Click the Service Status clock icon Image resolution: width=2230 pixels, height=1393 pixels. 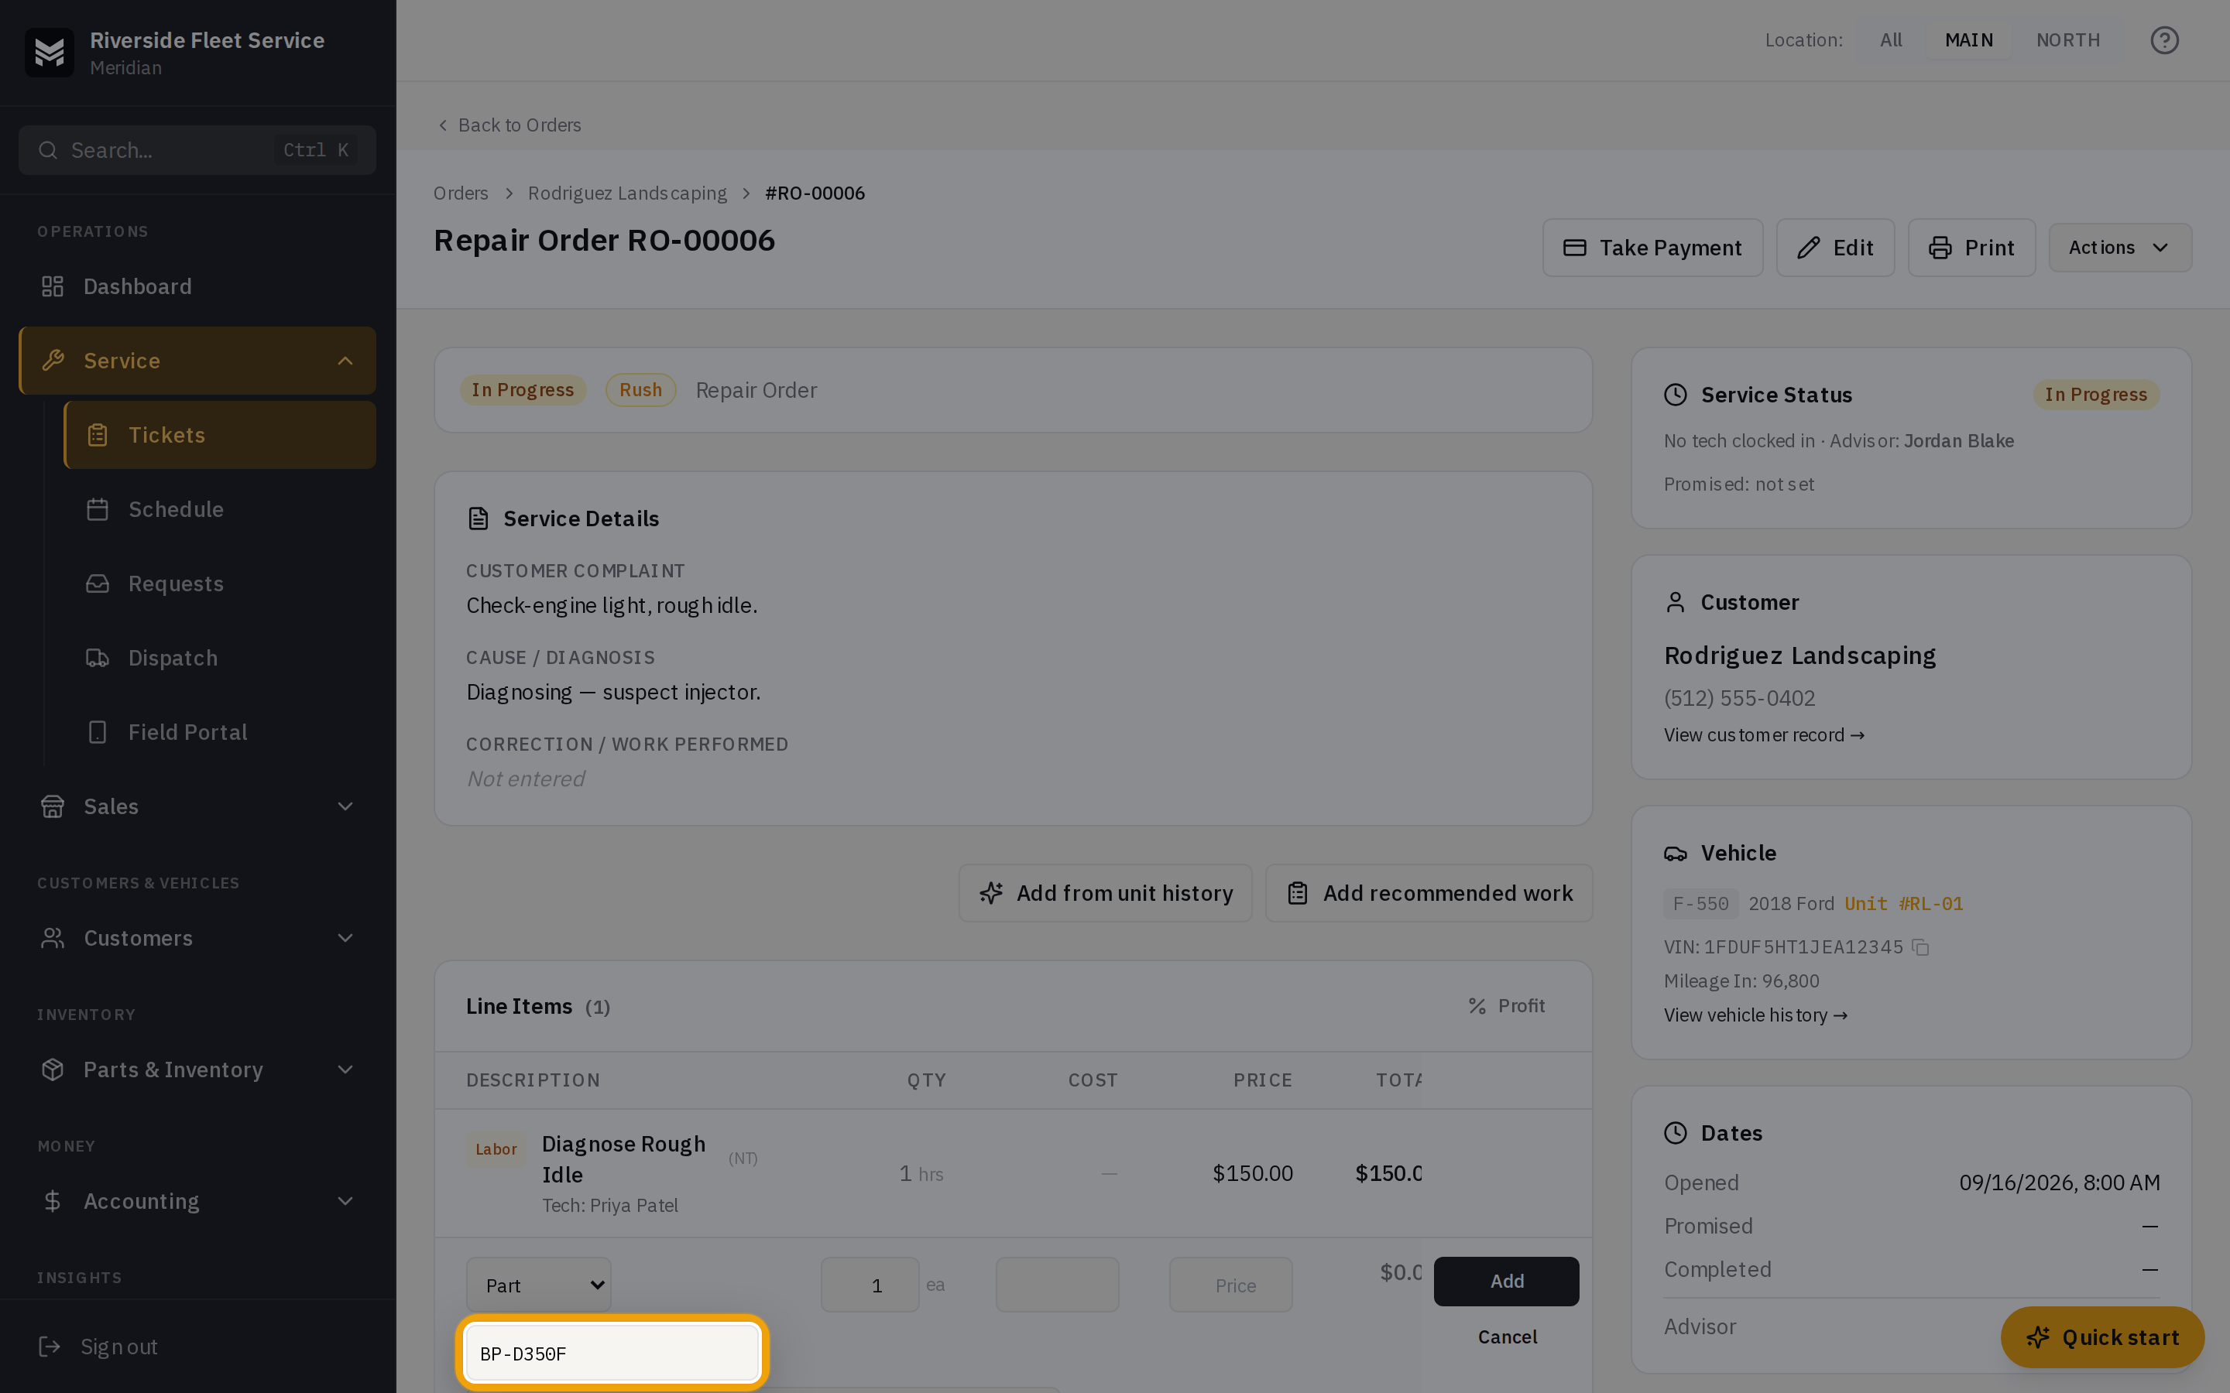[1676, 395]
